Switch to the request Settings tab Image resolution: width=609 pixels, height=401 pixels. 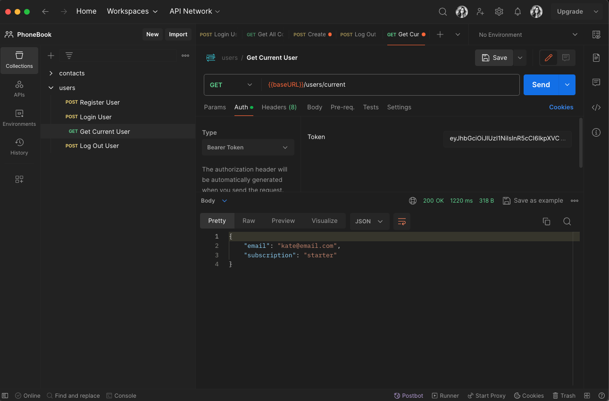pyautogui.click(x=399, y=107)
